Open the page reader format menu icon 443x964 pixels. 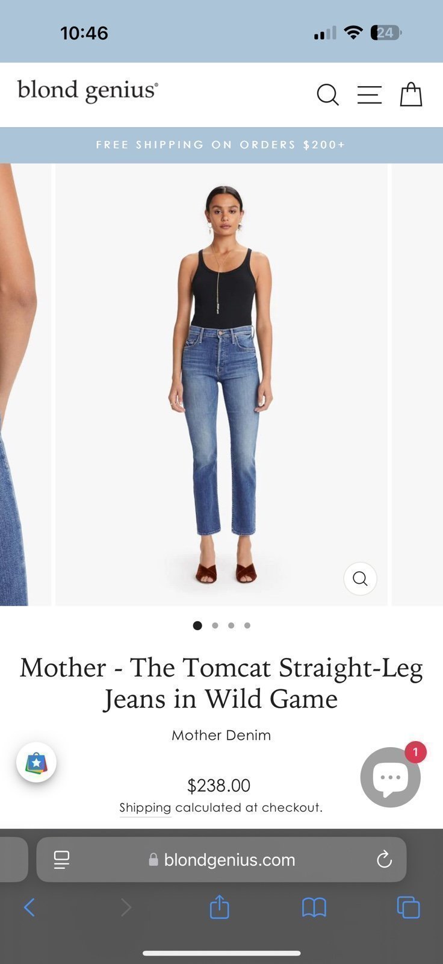[61, 860]
